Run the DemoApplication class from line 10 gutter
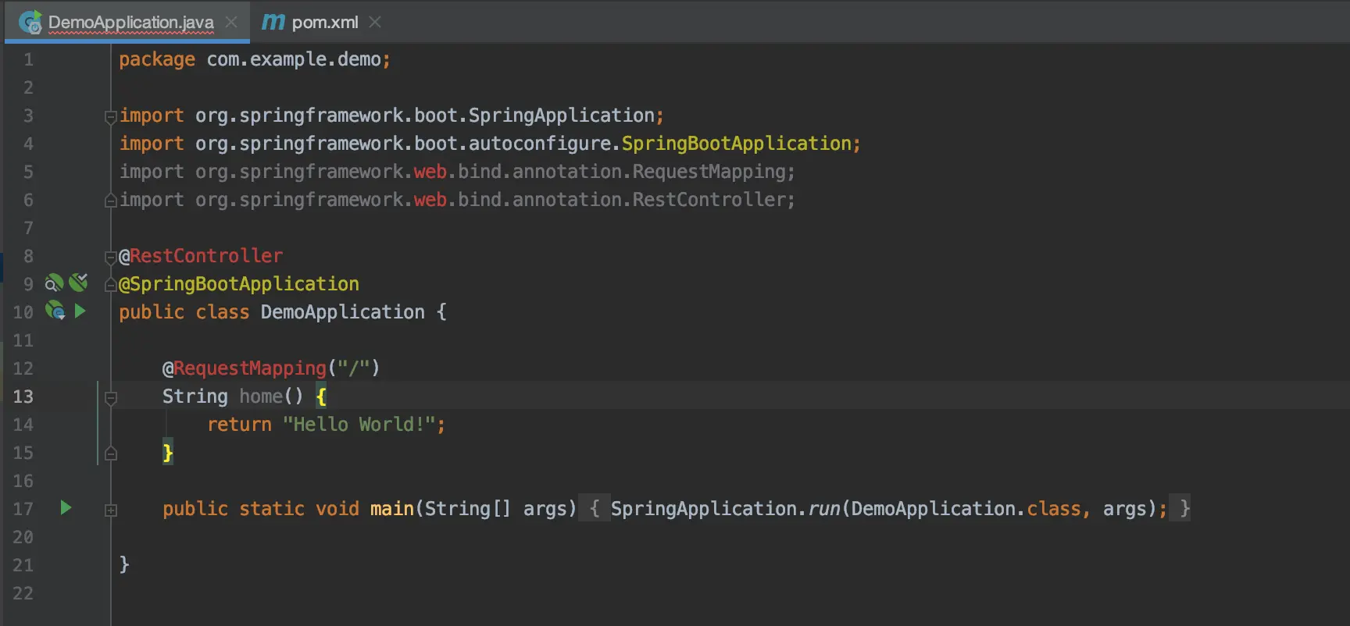This screenshot has height=626, width=1350. tap(80, 311)
